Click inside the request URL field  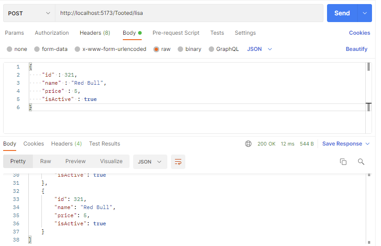click(189, 13)
